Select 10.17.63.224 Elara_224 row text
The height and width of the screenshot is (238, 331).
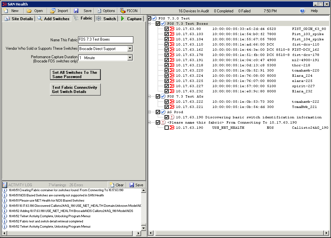pyautogui.click(x=244, y=76)
